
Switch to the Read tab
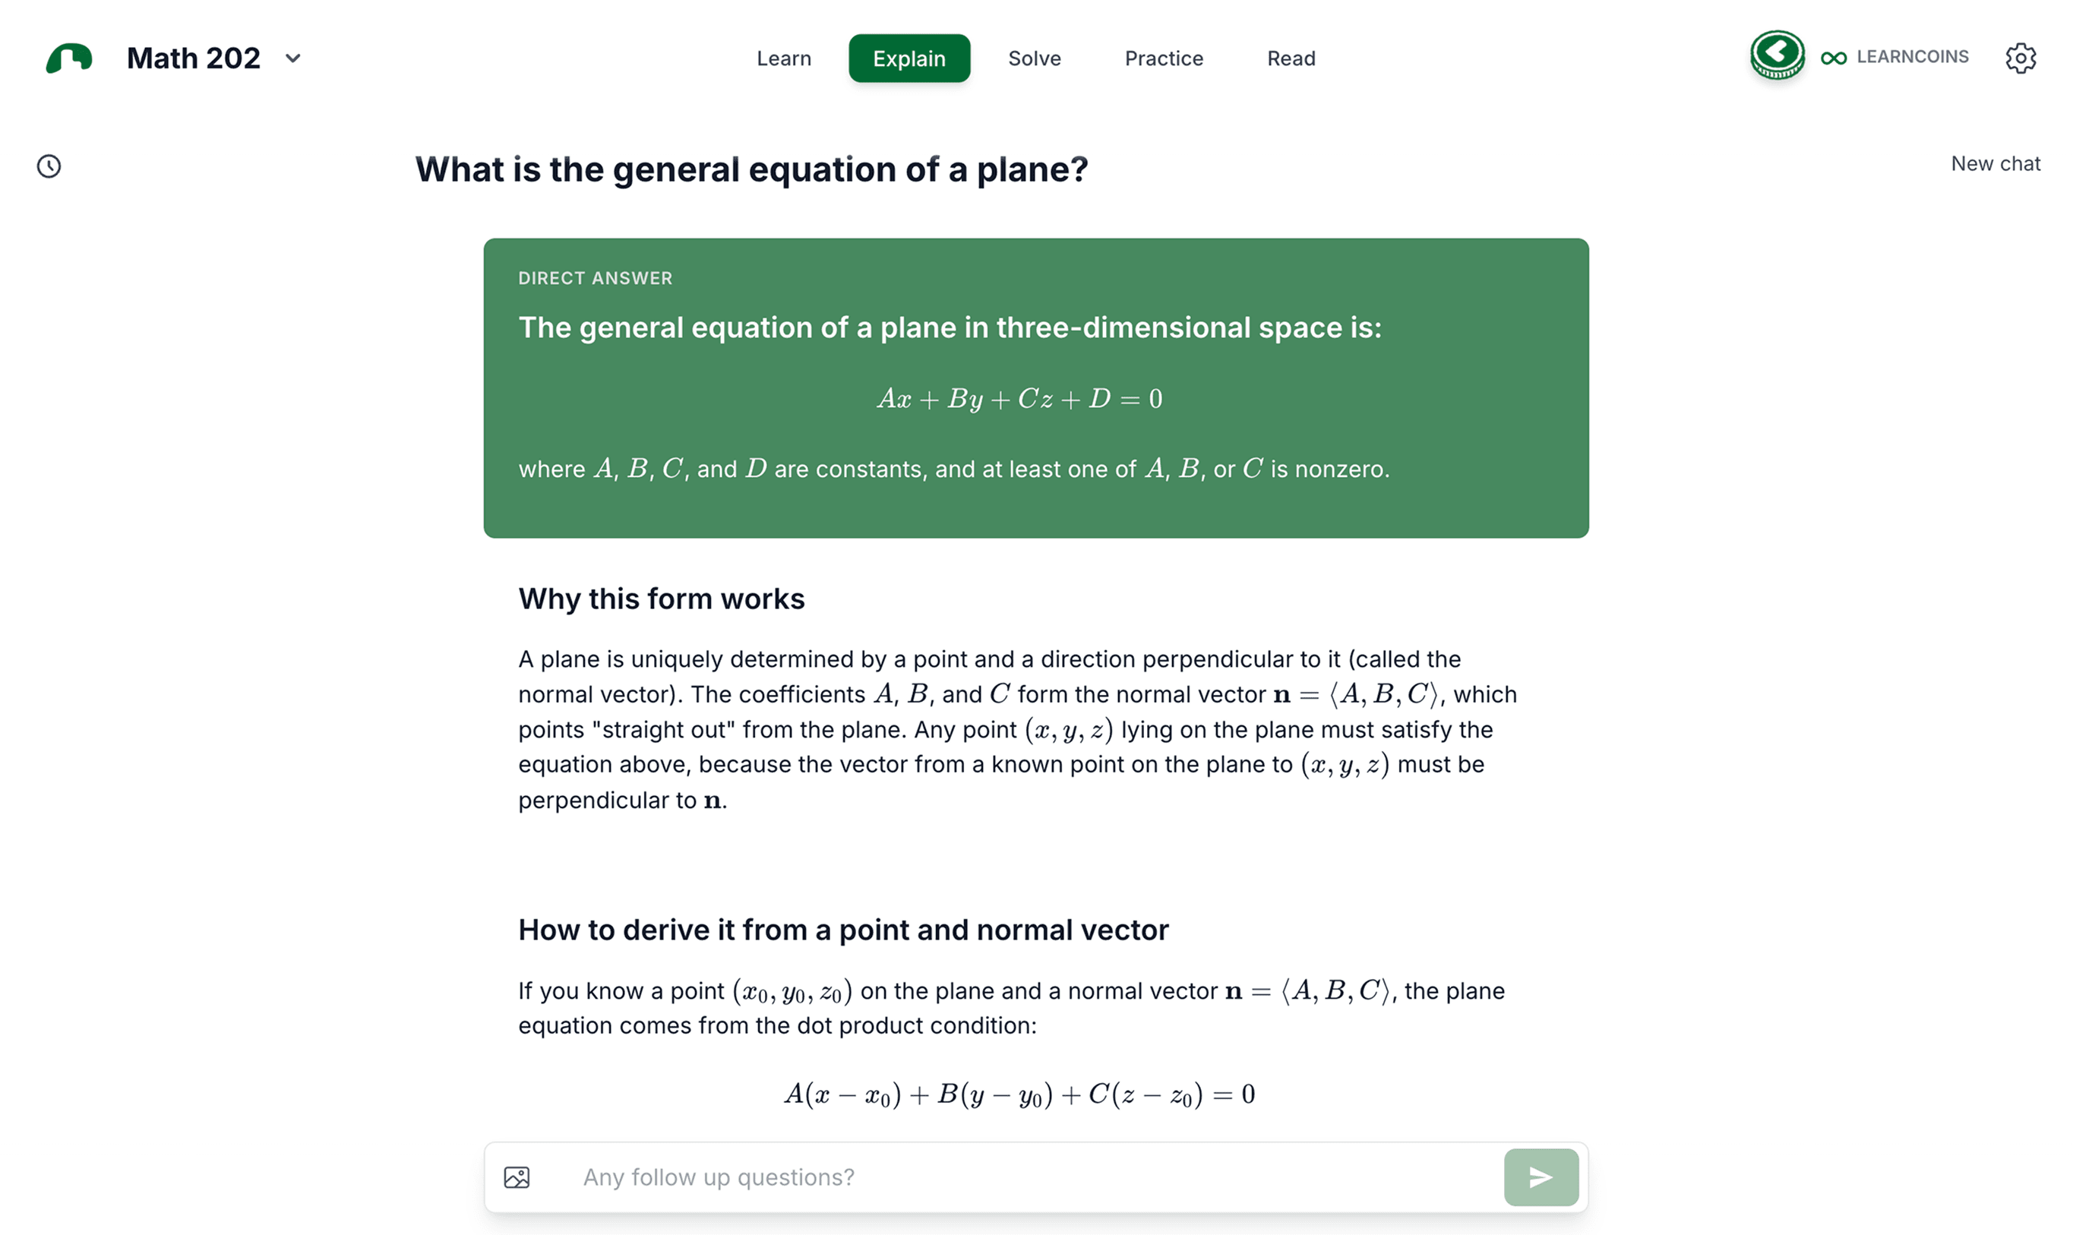click(x=1291, y=58)
